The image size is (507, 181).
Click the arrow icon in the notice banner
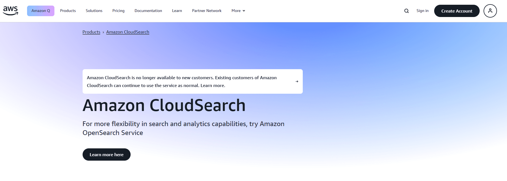pyautogui.click(x=297, y=81)
